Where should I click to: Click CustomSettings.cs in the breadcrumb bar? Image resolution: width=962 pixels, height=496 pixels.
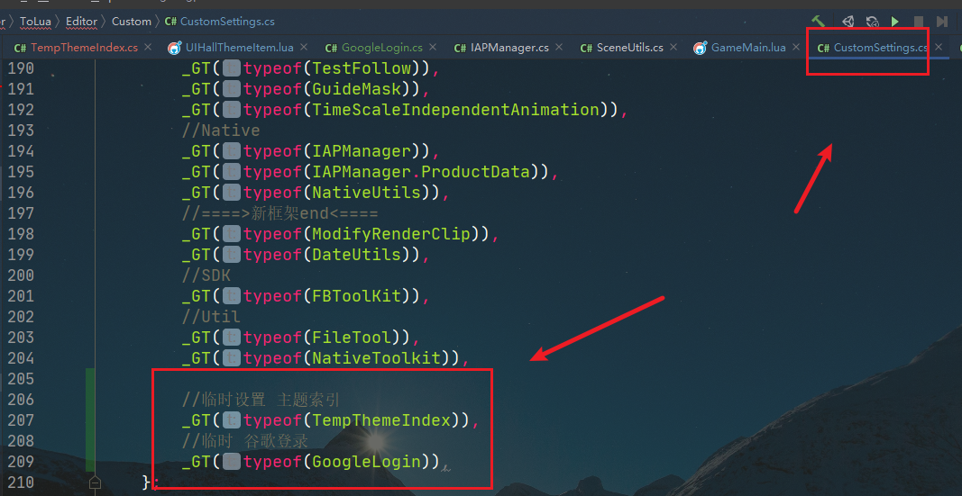pos(227,22)
